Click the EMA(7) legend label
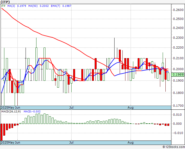The image size is (185, 149). (55, 6)
